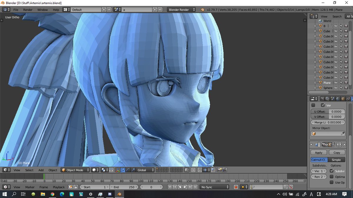Open the Timeline editor type selector

(x=6, y=187)
